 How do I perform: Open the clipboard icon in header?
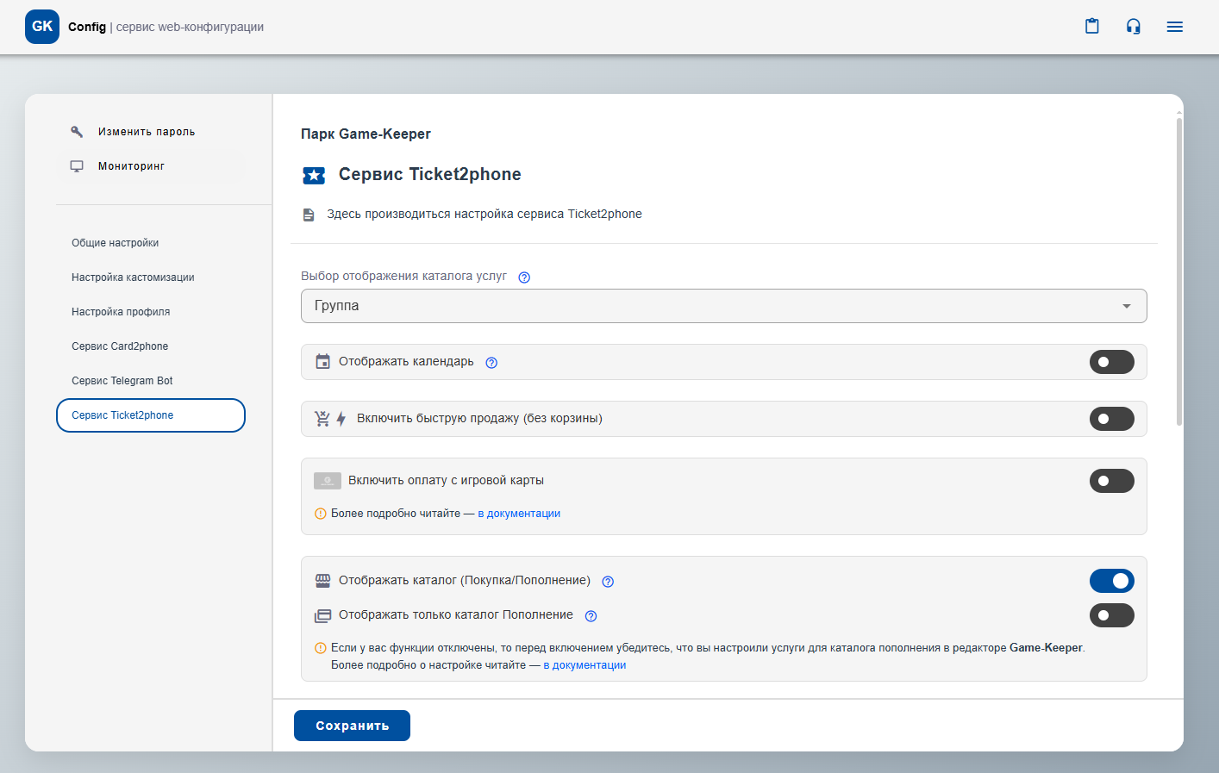[1092, 26]
